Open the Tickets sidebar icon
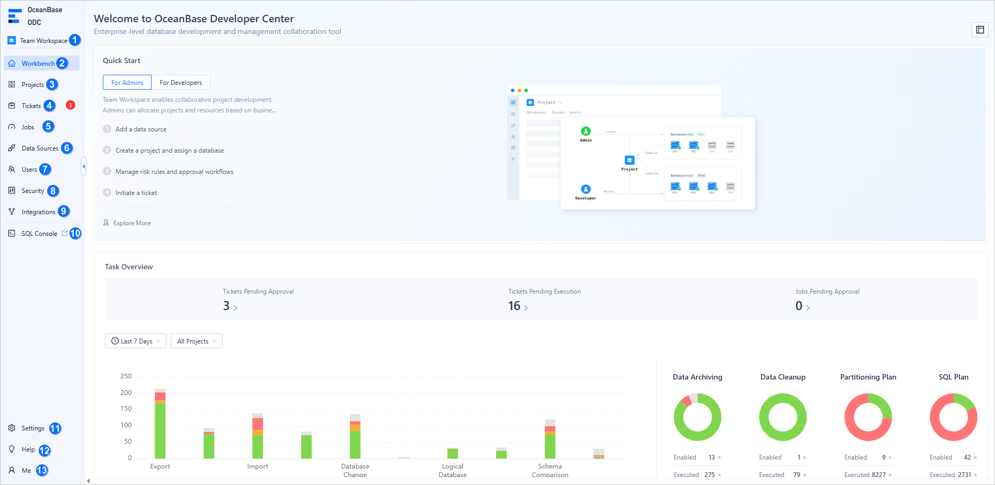 12,106
